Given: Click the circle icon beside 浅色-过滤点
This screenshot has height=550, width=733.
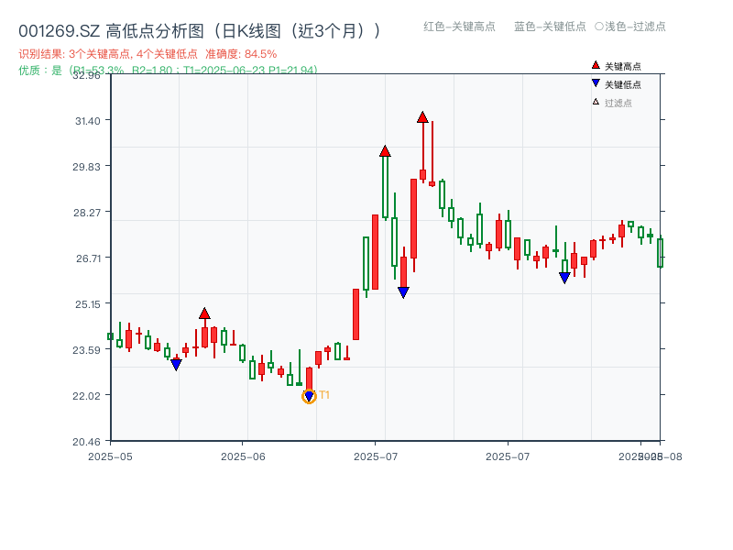Looking at the screenshot, I should 600,27.
